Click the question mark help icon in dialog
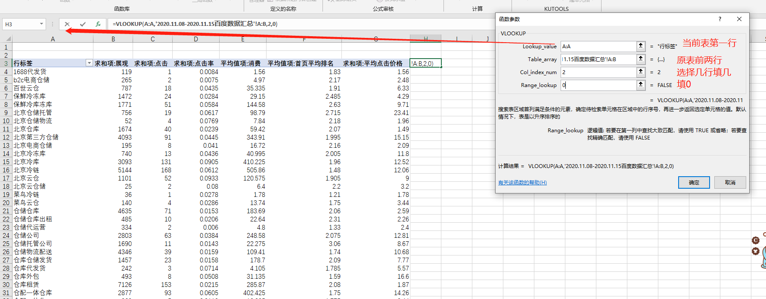Viewport: 766px width, 299px height. [719, 19]
